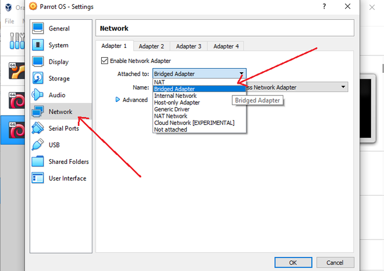Image resolution: width=384 pixels, height=271 pixels.
Task: Select the Network computers icon
Action: pyautogui.click(x=38, y=111)
